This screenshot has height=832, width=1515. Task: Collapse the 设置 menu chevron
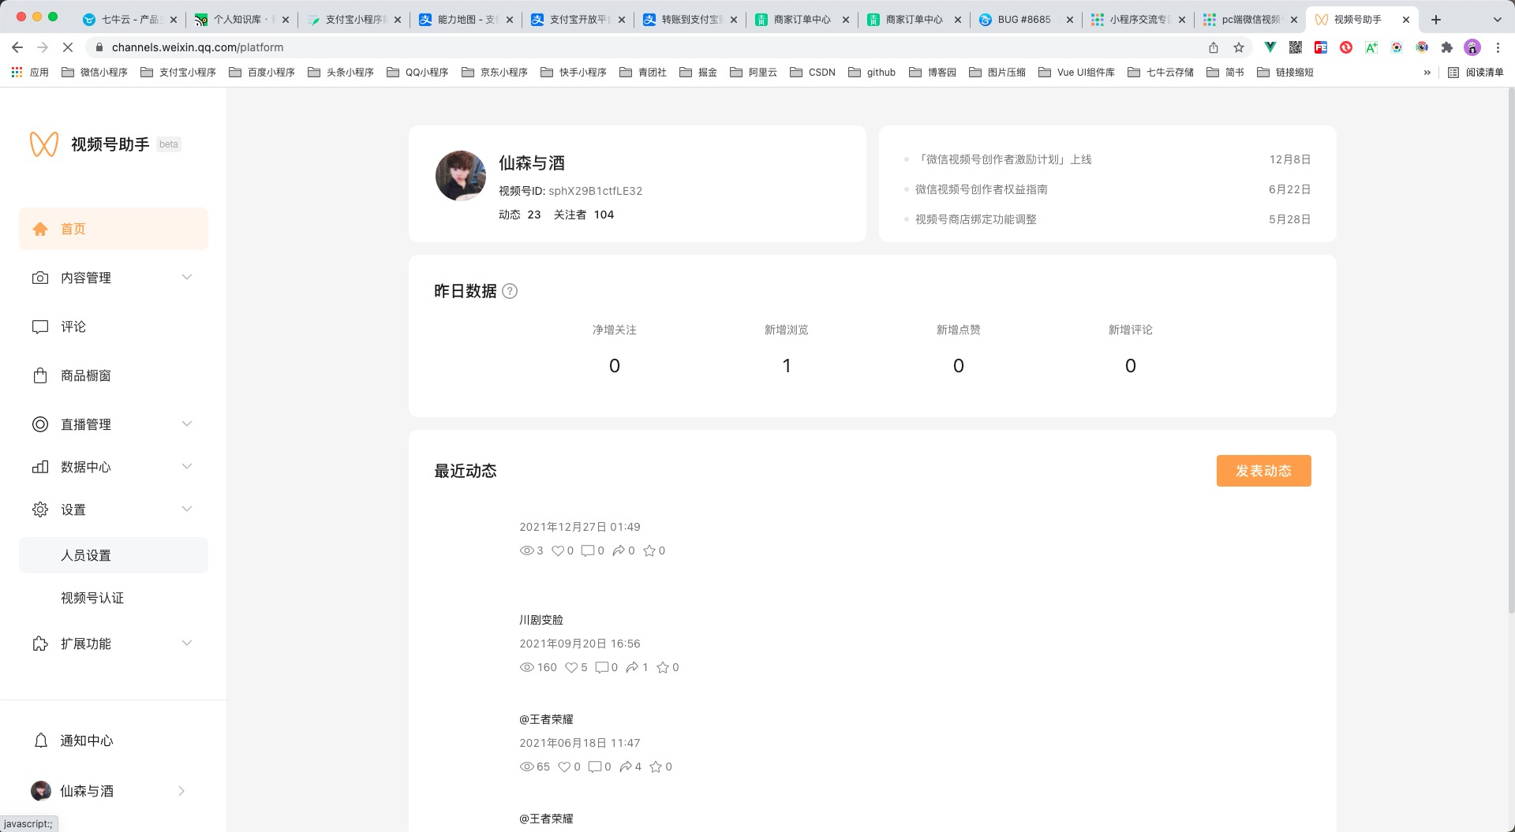[187, 509]
